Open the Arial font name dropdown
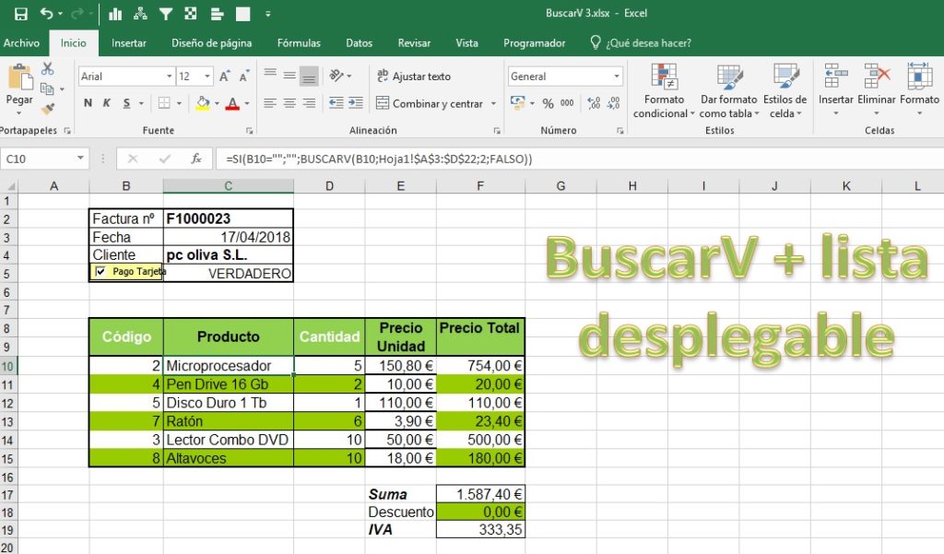 pyautogui.click(x=171, y=76)
